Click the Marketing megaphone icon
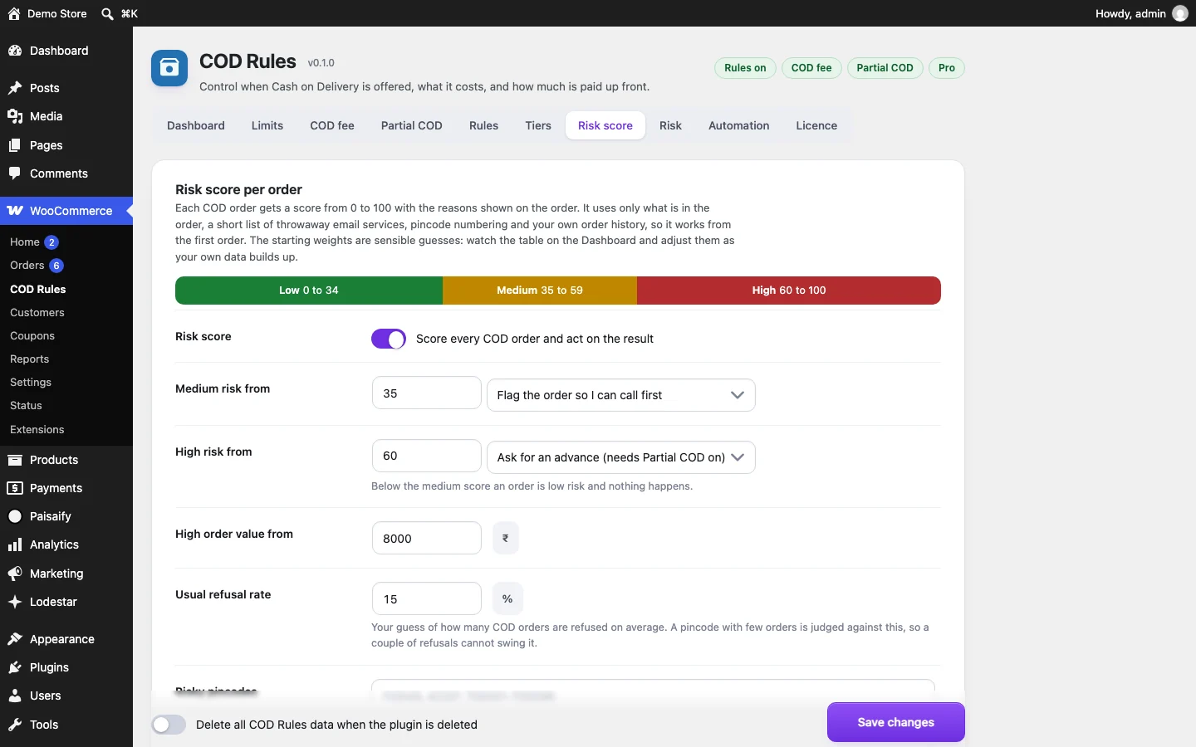Image resolution: width=1196 pixels, height=747 pixels. tap(15, 574)
